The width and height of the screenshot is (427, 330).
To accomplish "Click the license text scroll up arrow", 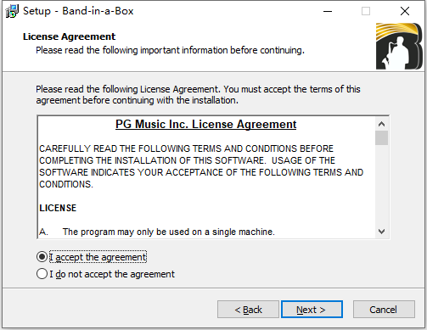I will tap(381, 124).
